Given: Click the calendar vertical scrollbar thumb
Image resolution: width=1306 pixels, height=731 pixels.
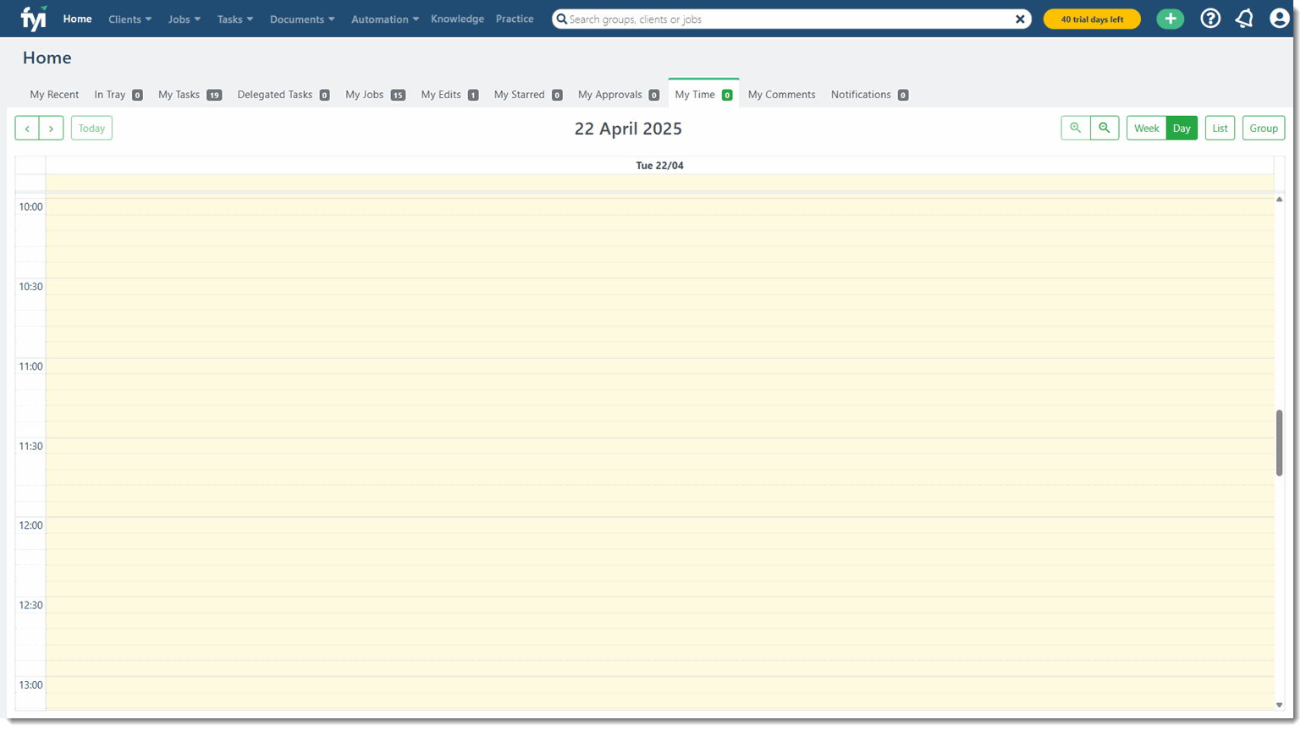Looking at the screenshot, I should [1279, 442].
